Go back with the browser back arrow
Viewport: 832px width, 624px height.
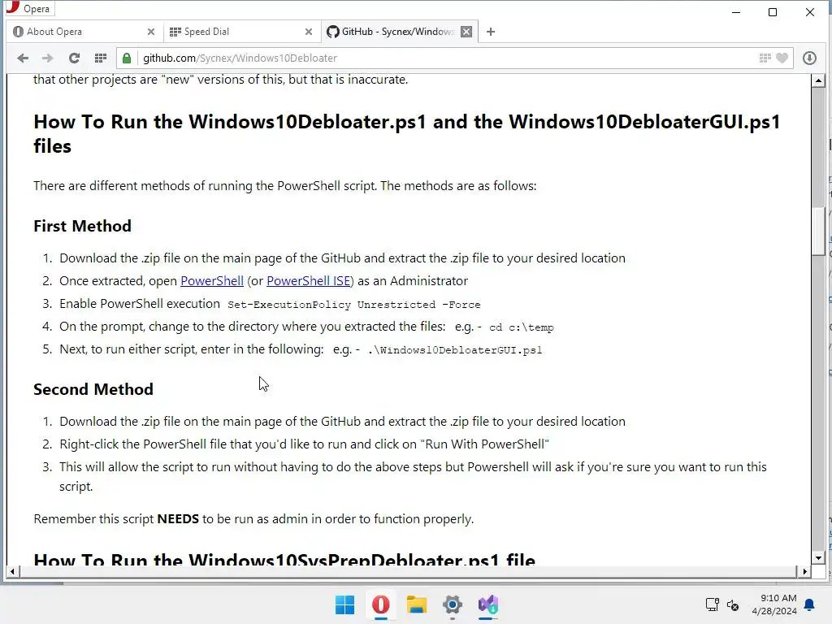pyautogui.click(x=22, y=58)
